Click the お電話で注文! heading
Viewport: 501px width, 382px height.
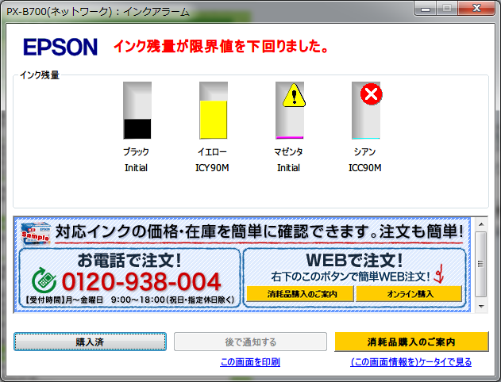point(129,260)
